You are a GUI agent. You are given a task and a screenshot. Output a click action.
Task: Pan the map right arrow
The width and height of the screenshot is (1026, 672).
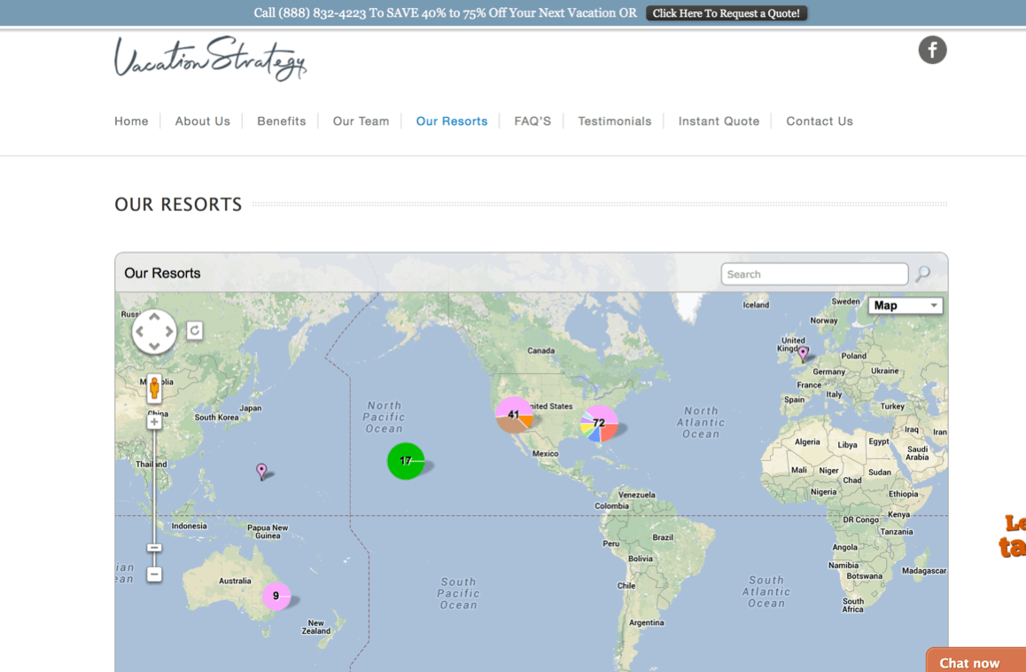[169, 332]
